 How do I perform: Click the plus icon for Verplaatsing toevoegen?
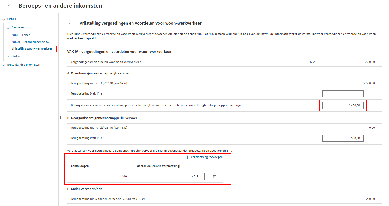point(187,157)
